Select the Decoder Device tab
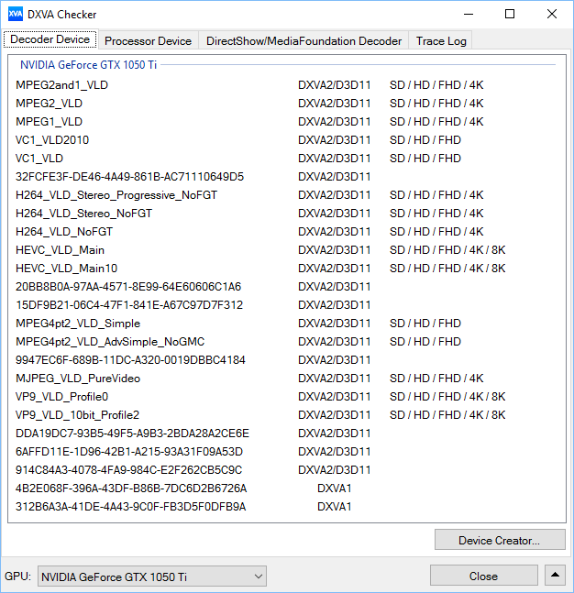Image resolution: width=574 pixels, height=593 pixels. coord(50,39)
